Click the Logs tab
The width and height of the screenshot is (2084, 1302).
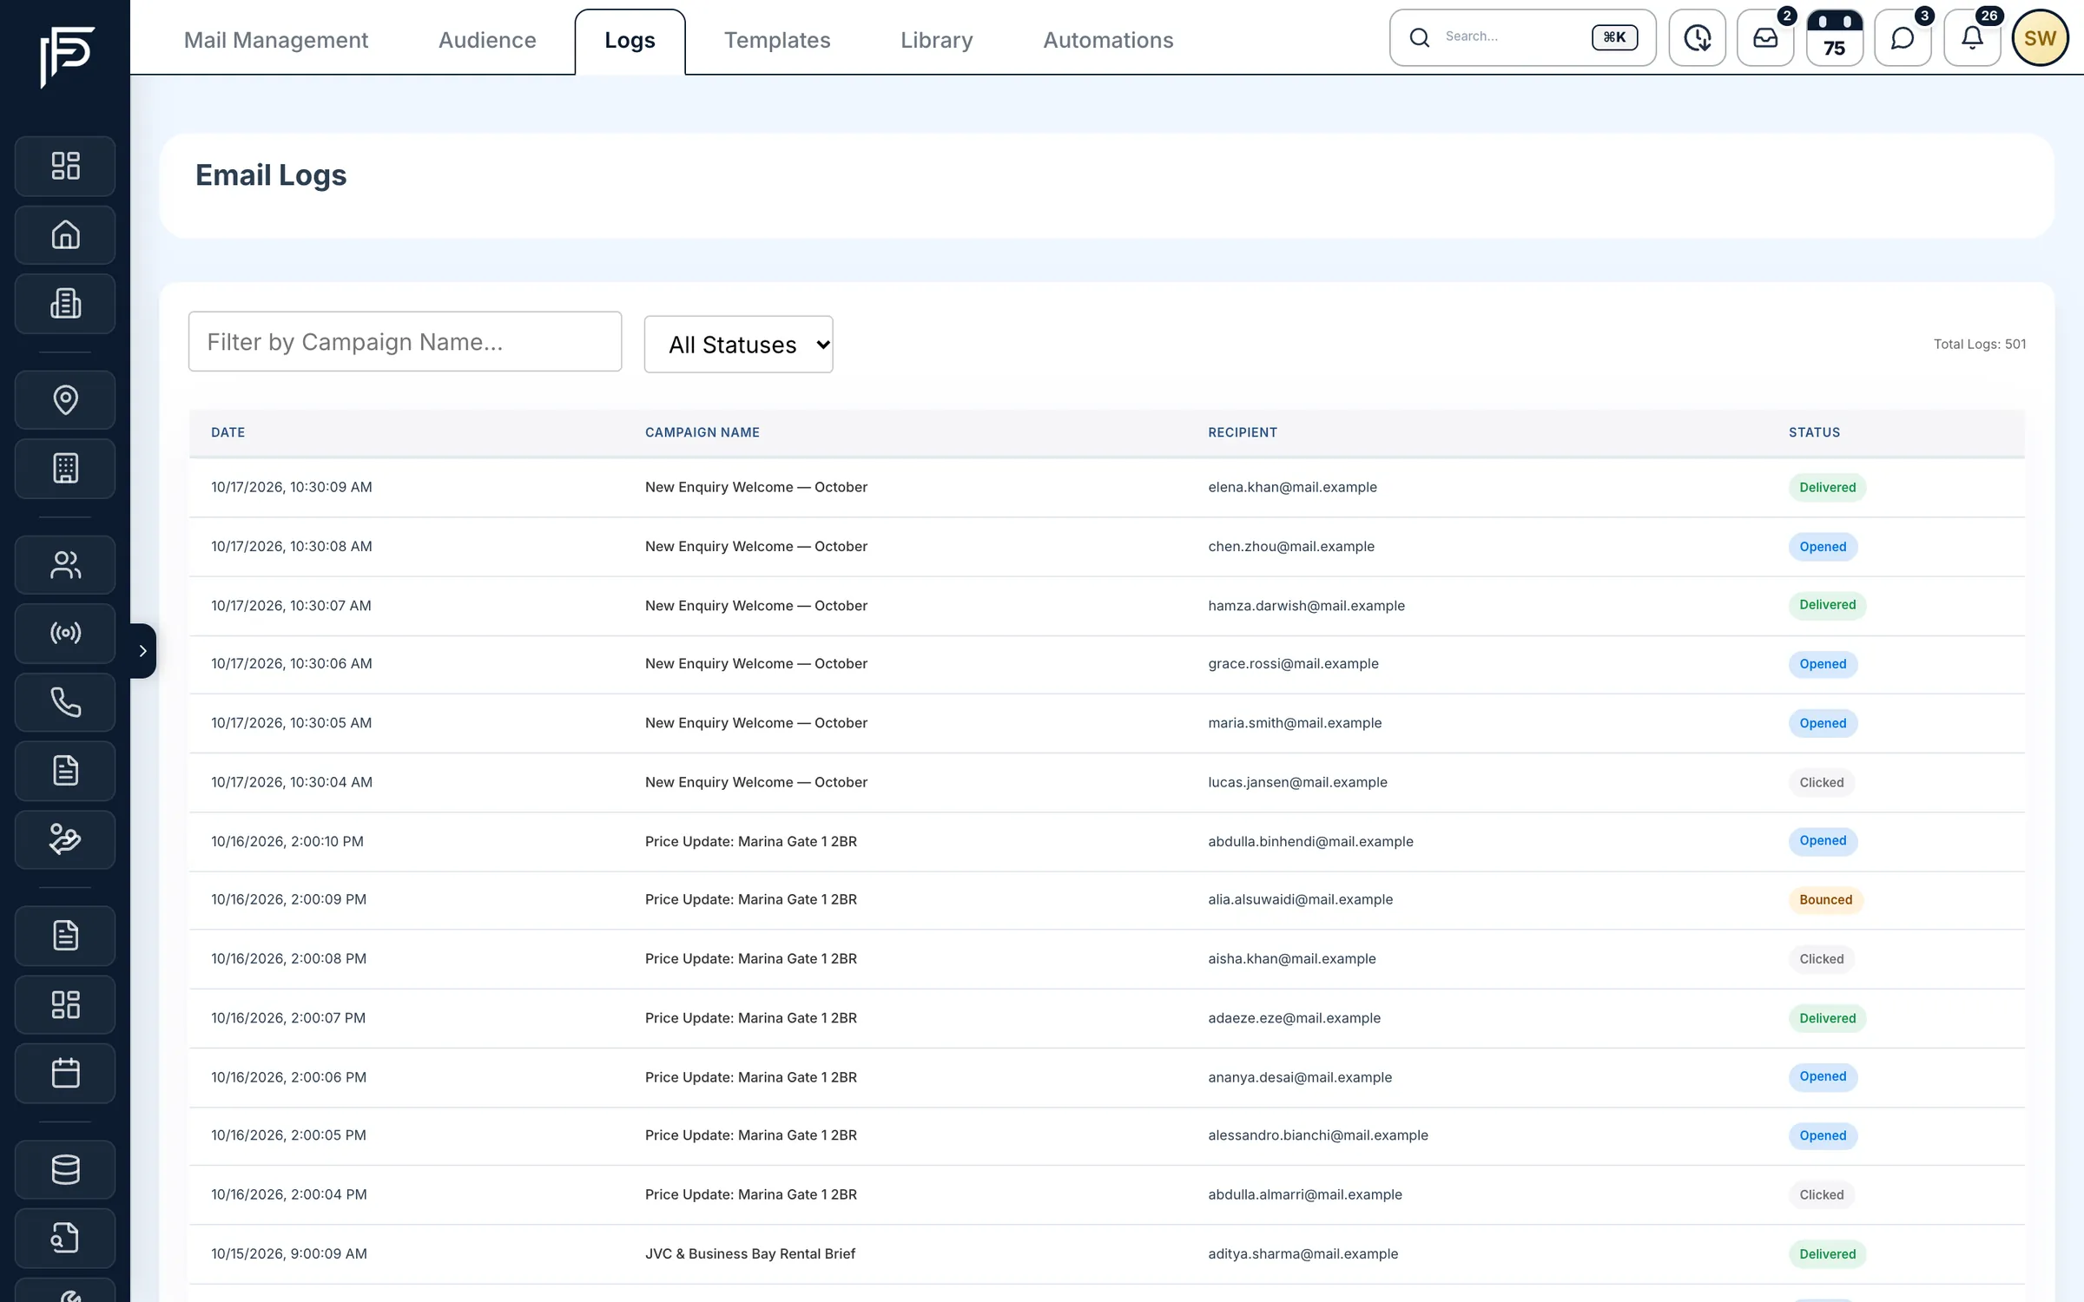(630, 41)
